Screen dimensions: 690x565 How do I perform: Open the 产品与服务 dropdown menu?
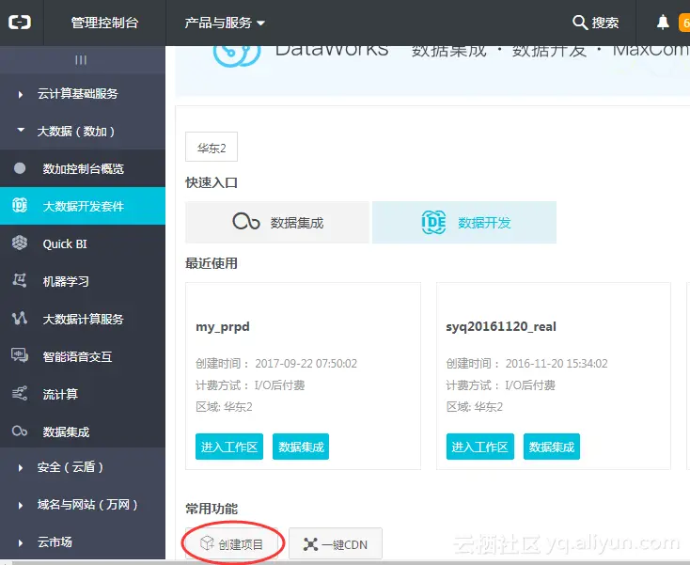[x=225, y=23]
